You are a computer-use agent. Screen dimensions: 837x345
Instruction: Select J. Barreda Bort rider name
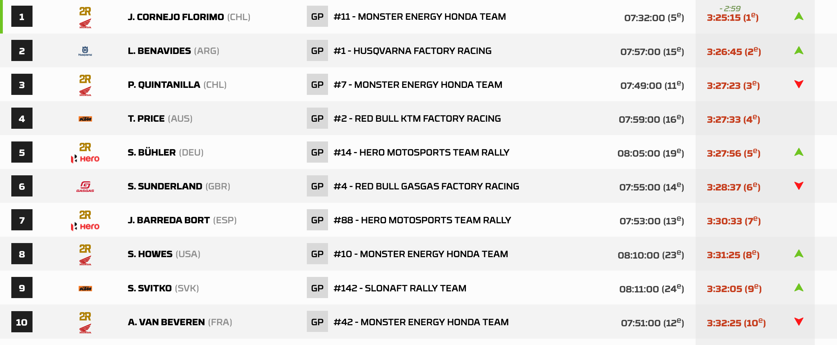[x=169, y=220]
